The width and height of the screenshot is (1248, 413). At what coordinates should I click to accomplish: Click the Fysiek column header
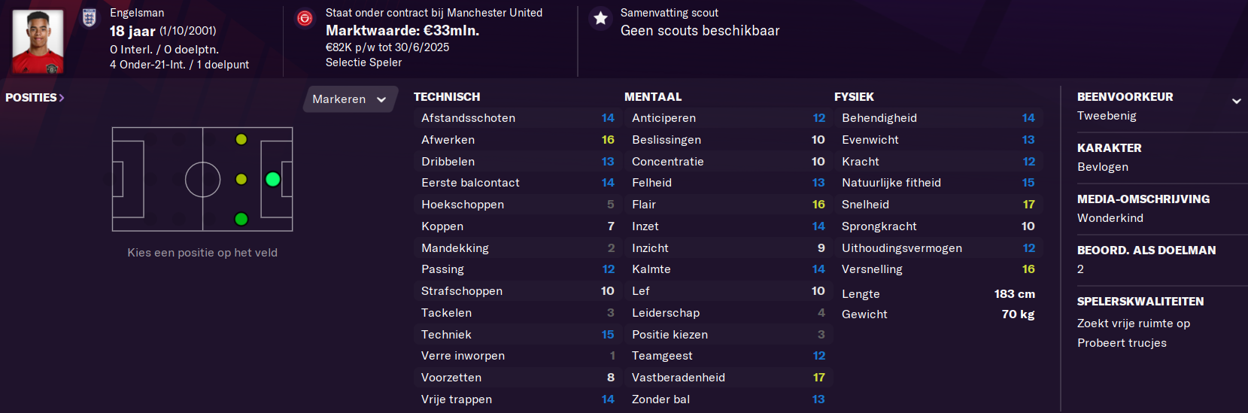click(x=854, y=97)
